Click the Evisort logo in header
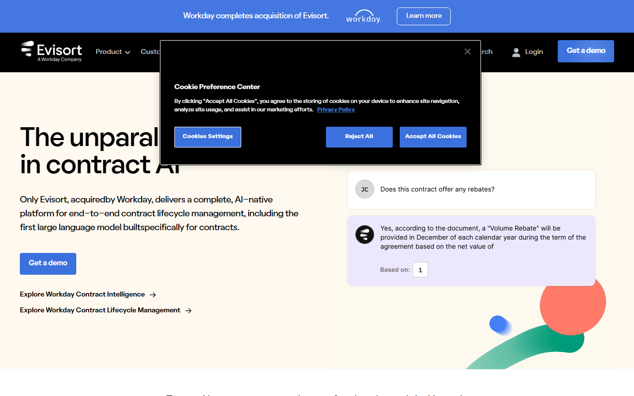 52,51
